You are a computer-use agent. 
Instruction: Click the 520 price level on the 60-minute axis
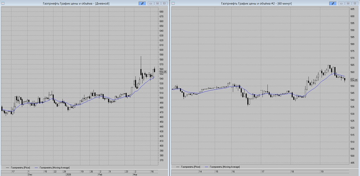pyautogui.click(x=352, y=128)
